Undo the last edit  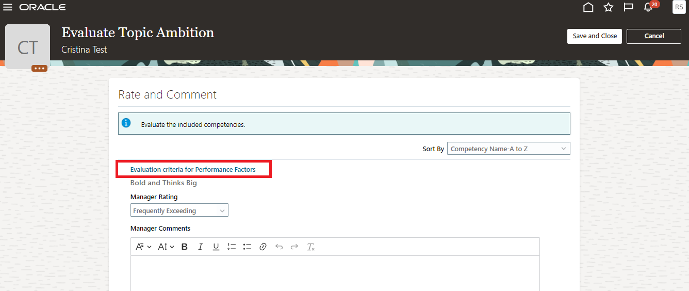[279, 247]
